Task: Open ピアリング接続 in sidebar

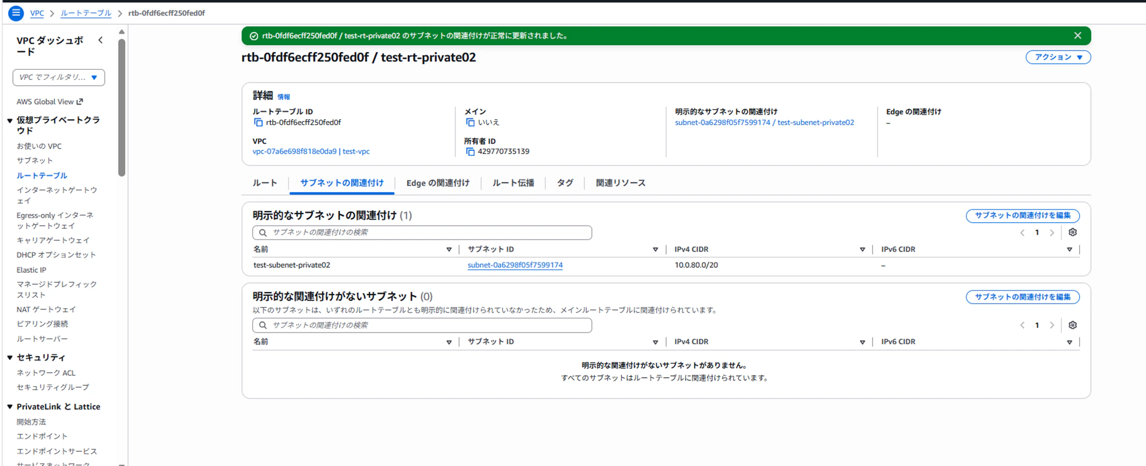Action: pyautogui.click(x=42, y=324)
